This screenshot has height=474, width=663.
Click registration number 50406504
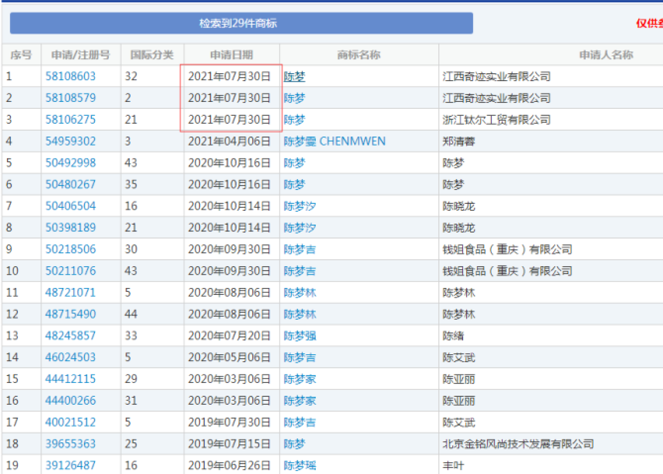click(70, 206)
